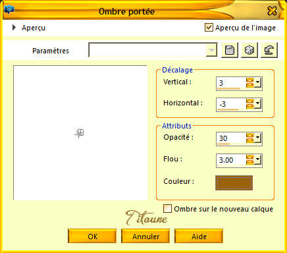Open the Flou value slider dropdown

pos(257,159)
